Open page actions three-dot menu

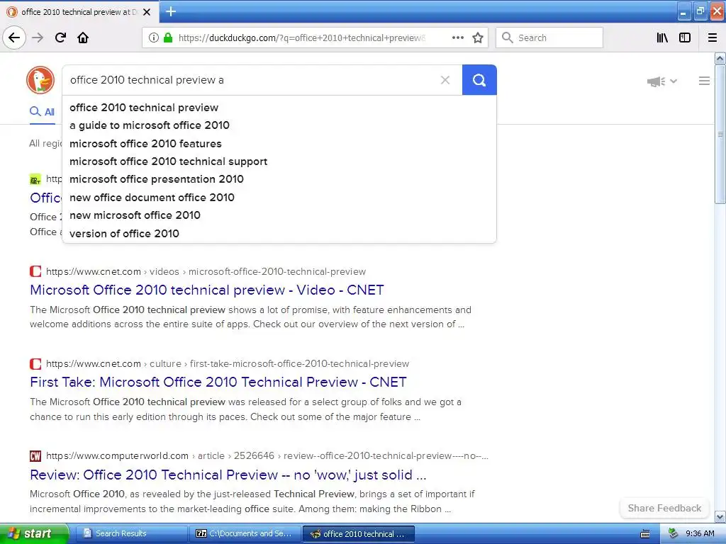457,38
